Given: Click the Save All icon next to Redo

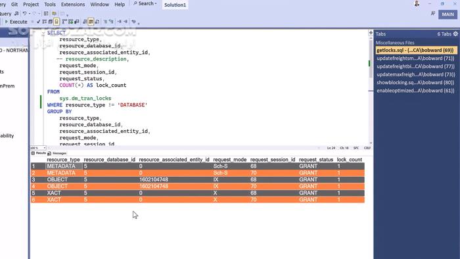Looking at the screenshot, I should [46, 14].
